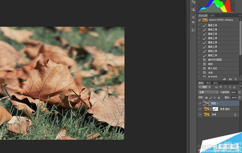This screenshot has height=153, width=242.
Task: Create a new snapshot with camera icon
Action: [230, 79]
